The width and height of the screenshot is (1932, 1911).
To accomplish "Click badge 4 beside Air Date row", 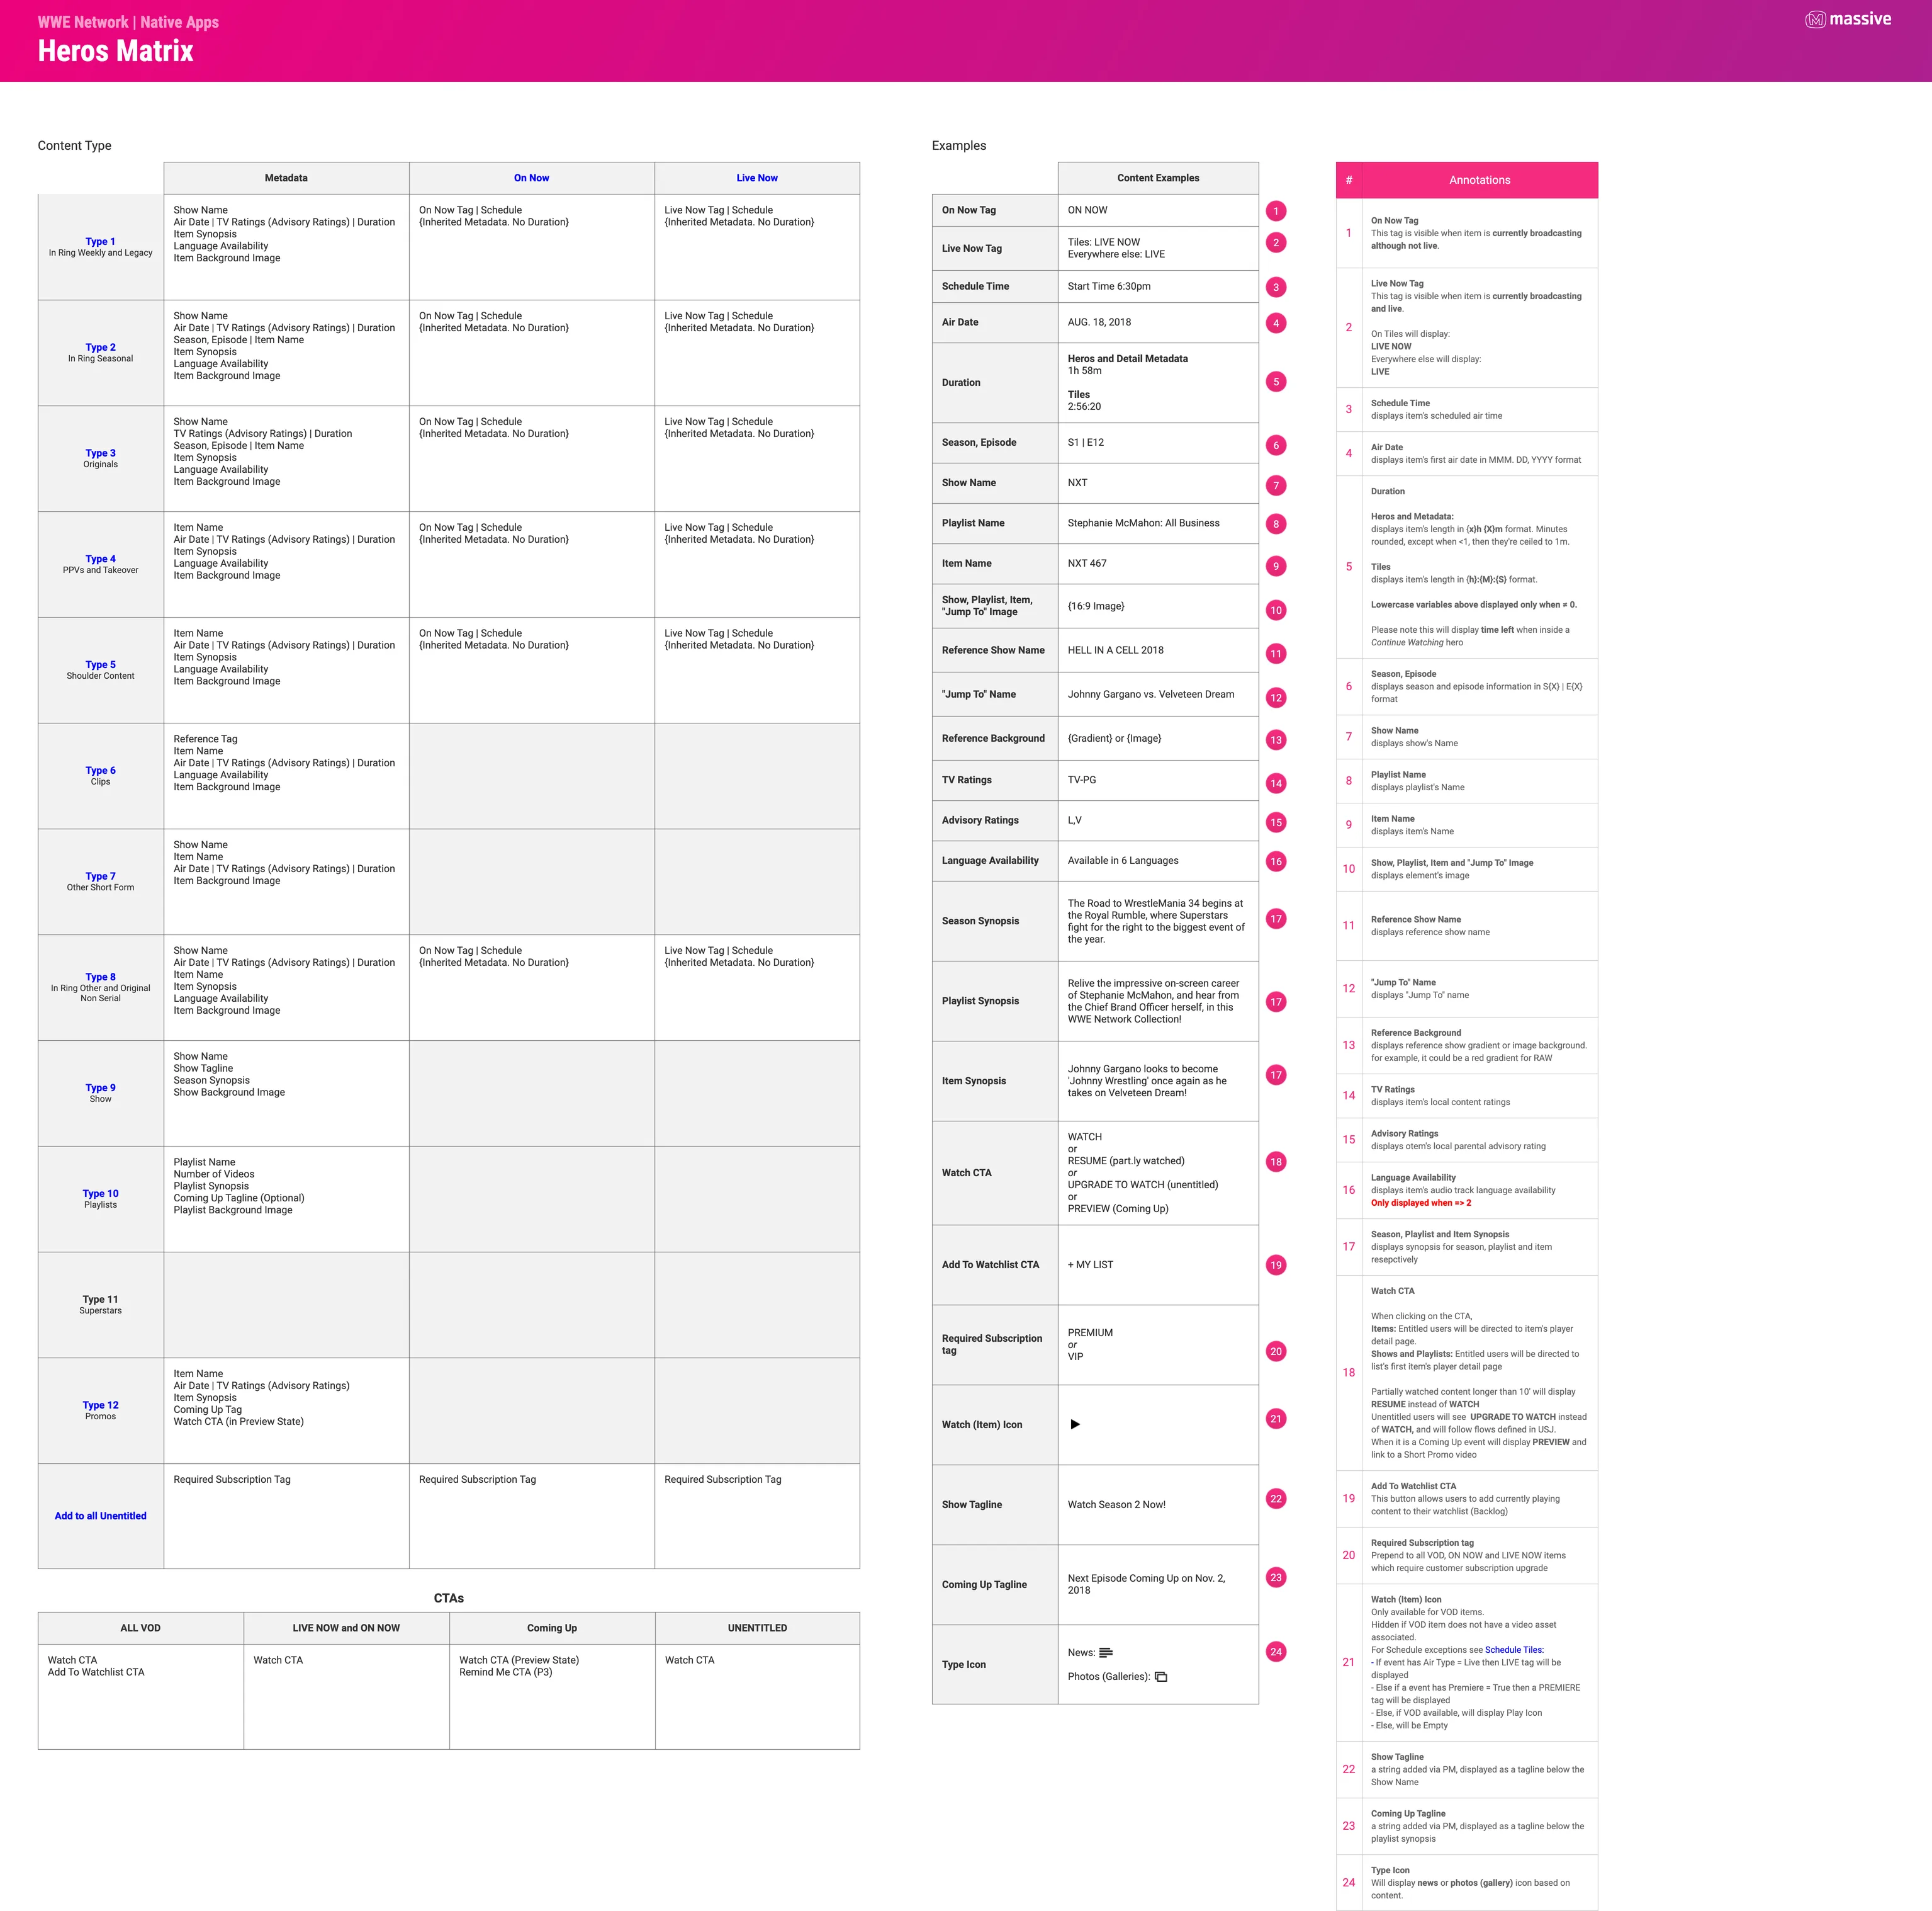I will pyautogui.click(x=1276, y=323).
